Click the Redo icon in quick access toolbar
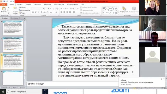Viewport: 167px width, 94px height. (11, 1)
